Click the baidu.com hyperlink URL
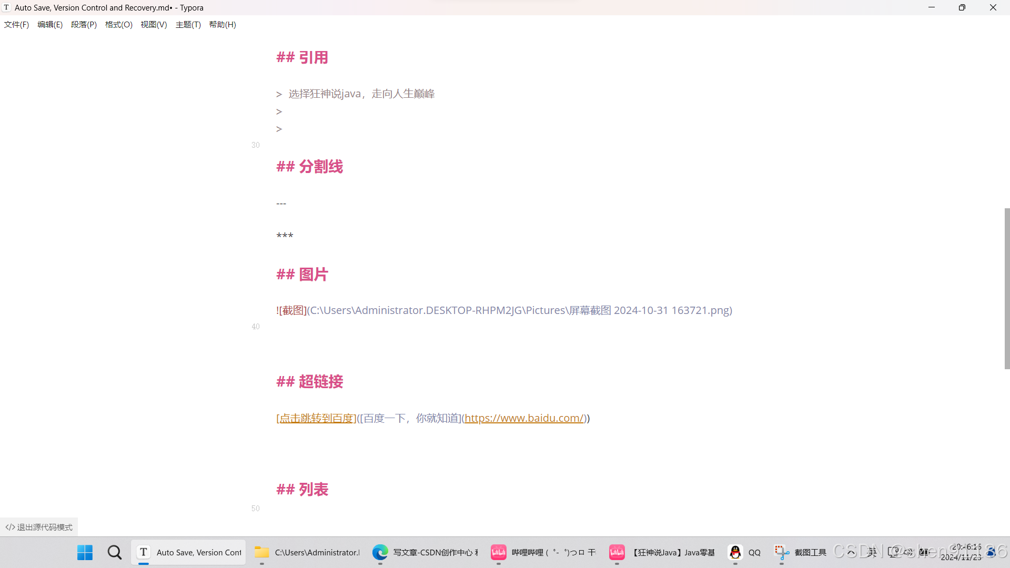The image size is (1010, 568). click(524, 418)
